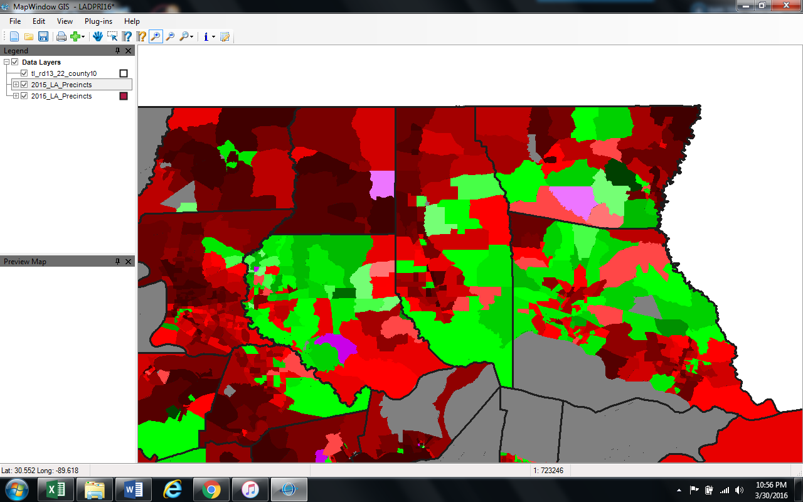Select the Pan hand tool
The width and height of the screenshot is (803, 502).
pos(98,36)
